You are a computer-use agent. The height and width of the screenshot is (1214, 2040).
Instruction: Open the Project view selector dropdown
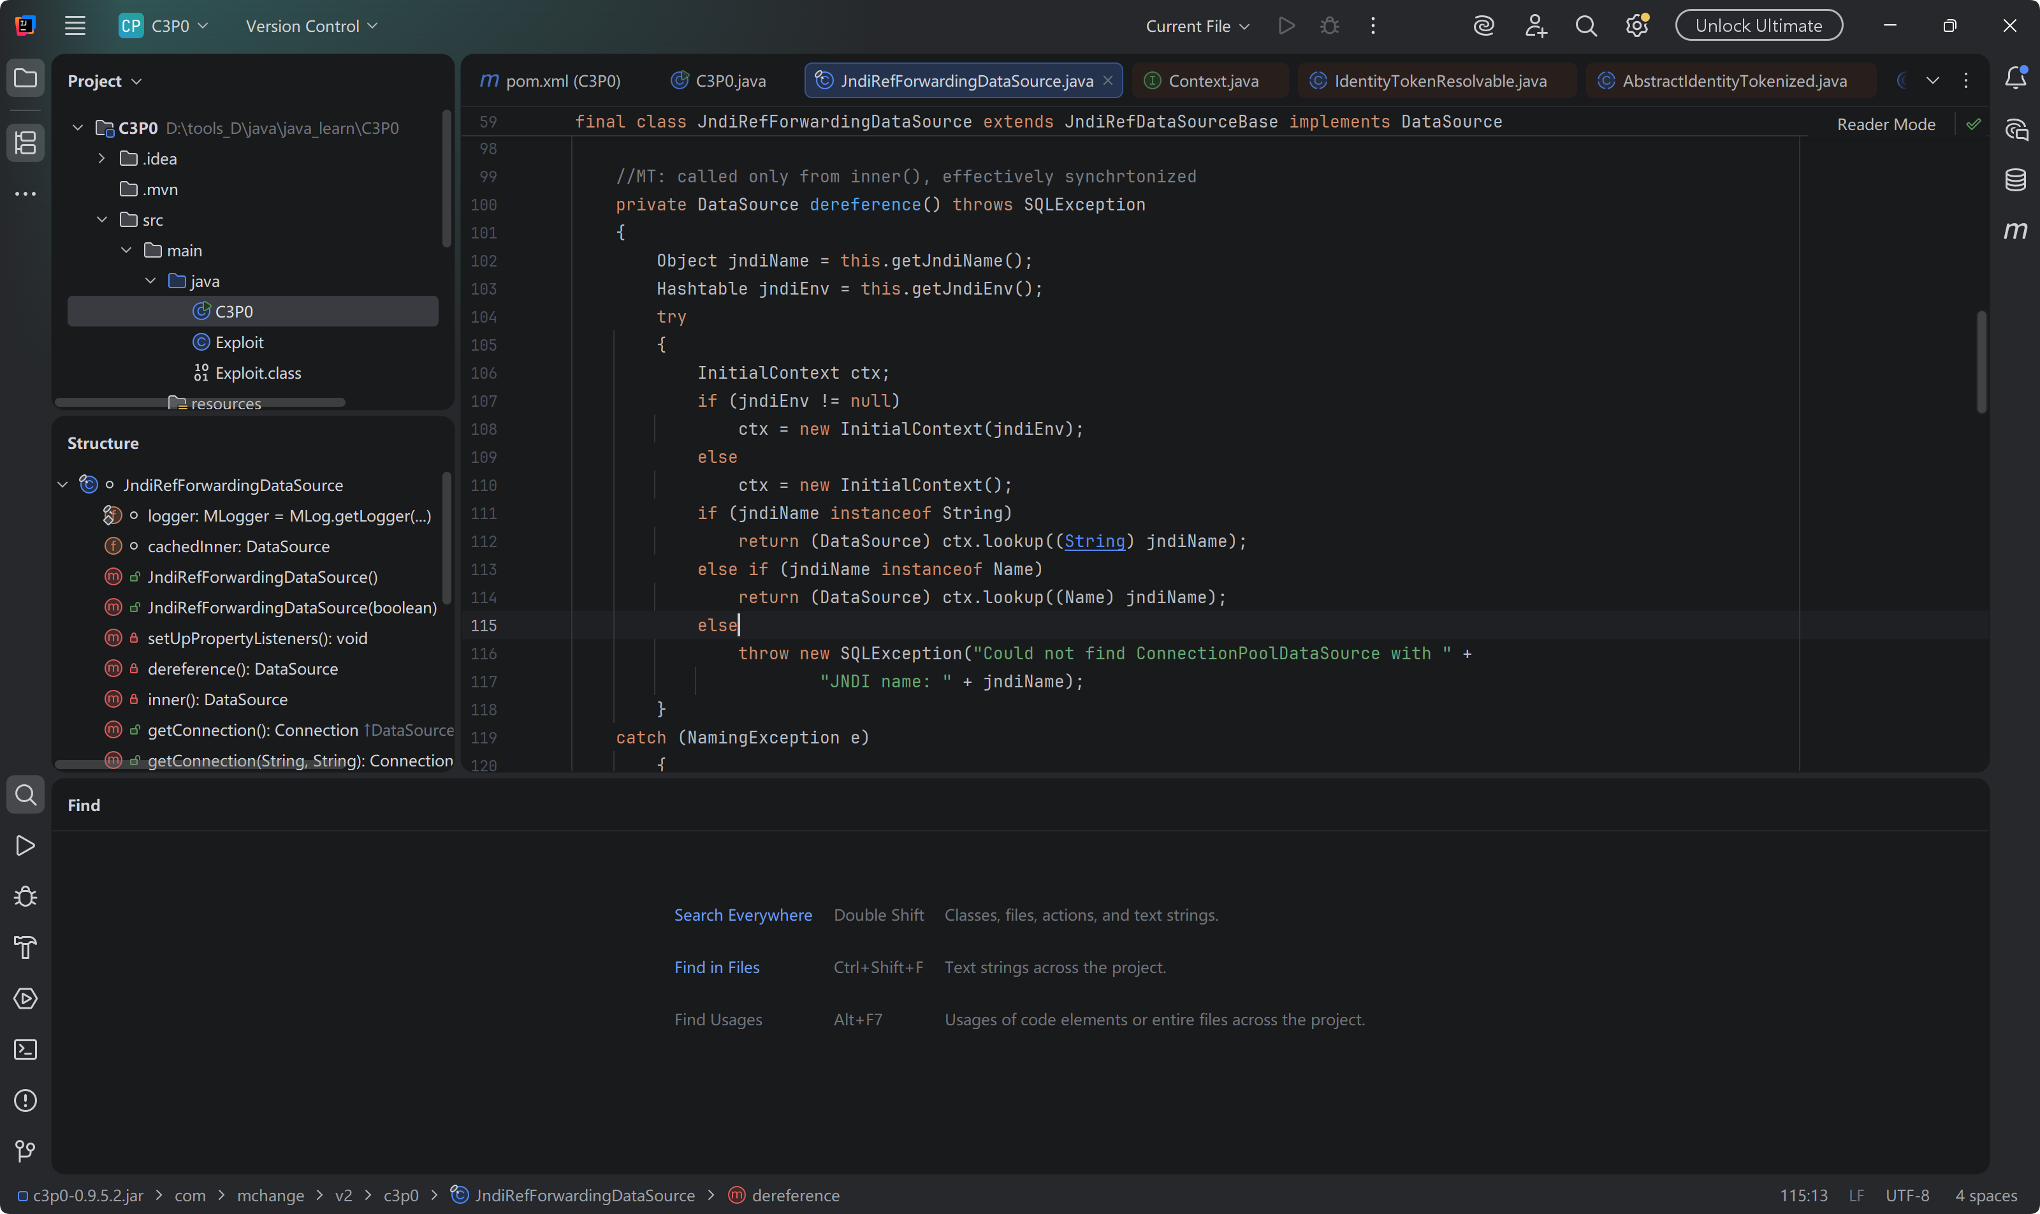point(104,81)
